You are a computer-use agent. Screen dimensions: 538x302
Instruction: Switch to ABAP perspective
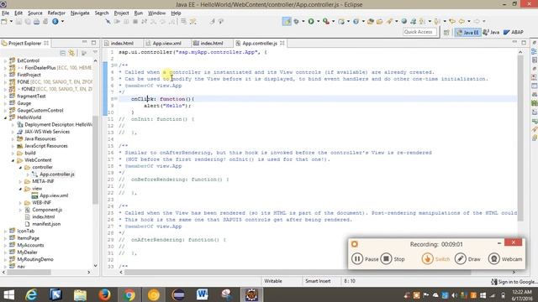click(x=514, y=33)
